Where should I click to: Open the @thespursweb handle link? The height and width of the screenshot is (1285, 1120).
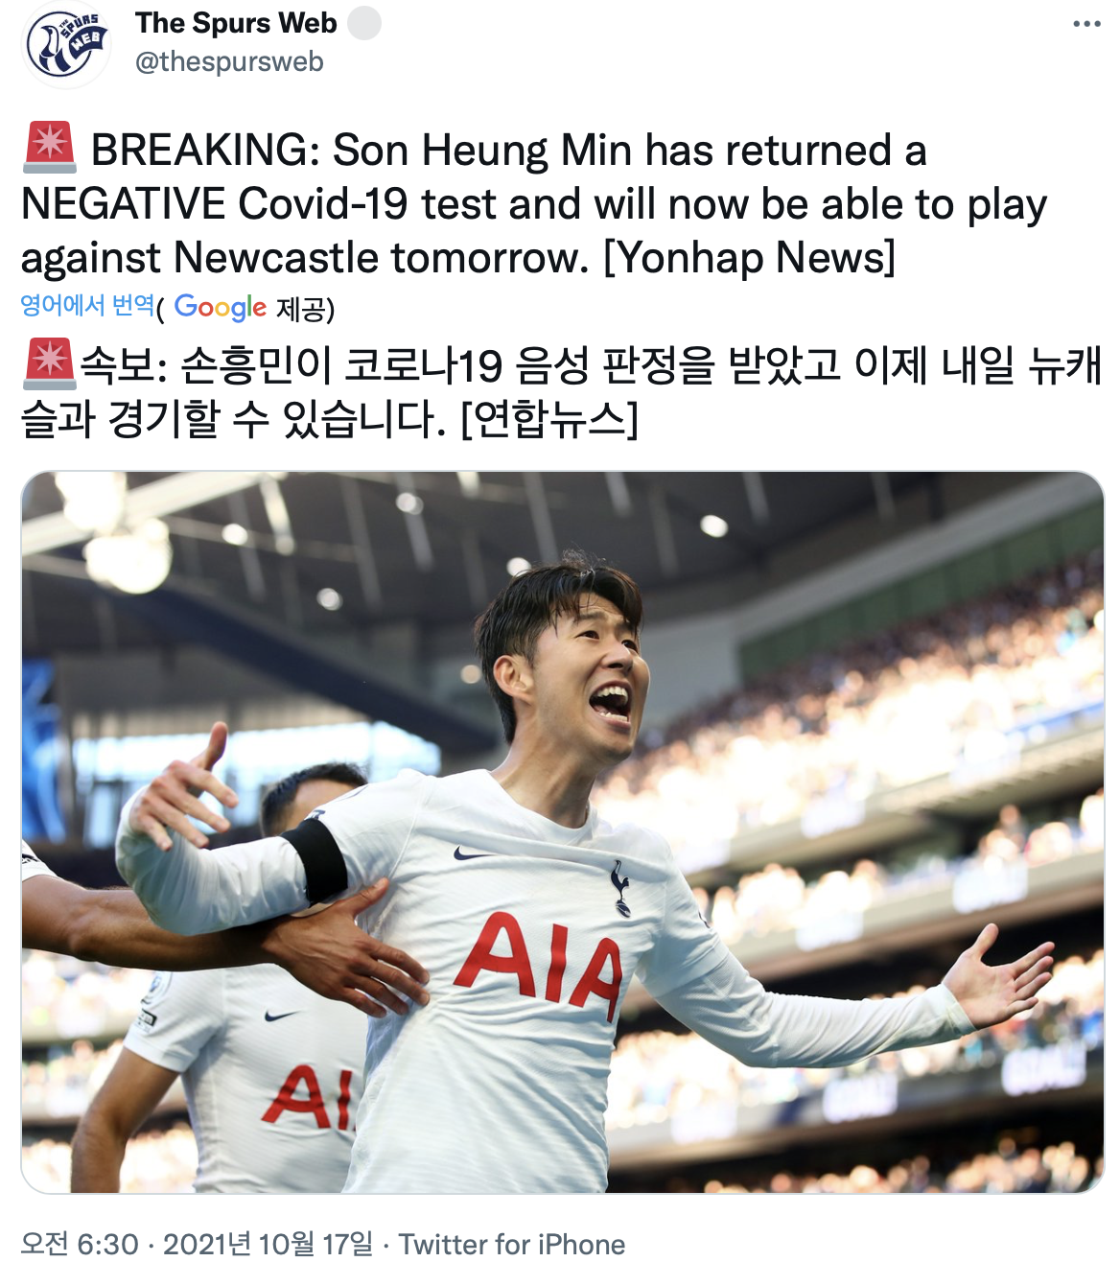pyautogui.click(x=229, y=61)
